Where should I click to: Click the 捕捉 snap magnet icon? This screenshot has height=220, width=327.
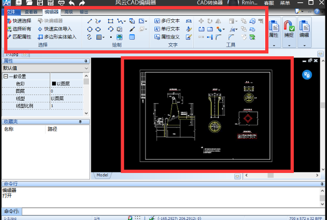289,28
